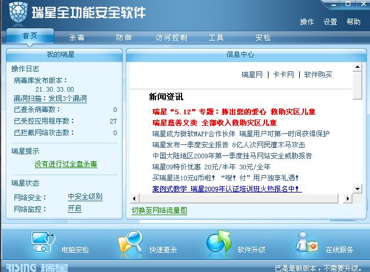Open the 杀毒 antivirus tab
The image size is (370, 272).
[77, 38]
